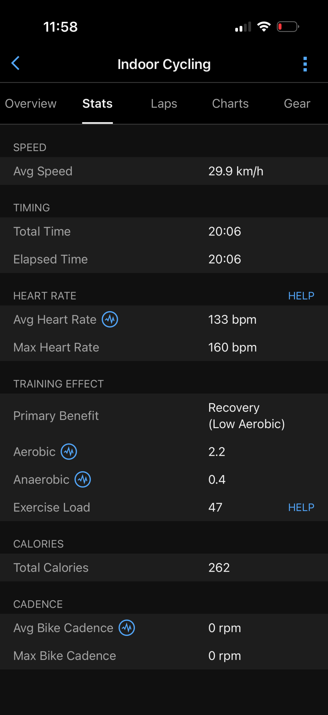Tap the Wi-Fi icon in status bar
The image size is (328, 715).
(x=264, y=27)
